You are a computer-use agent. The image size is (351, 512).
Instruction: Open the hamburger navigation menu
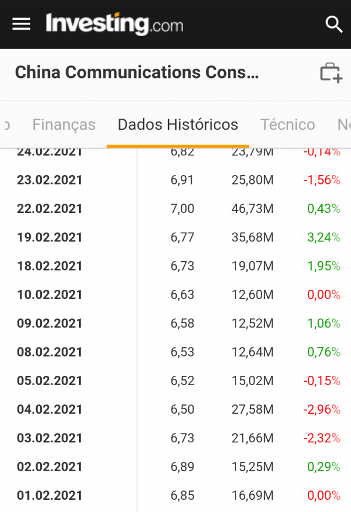tap(22, 24)
